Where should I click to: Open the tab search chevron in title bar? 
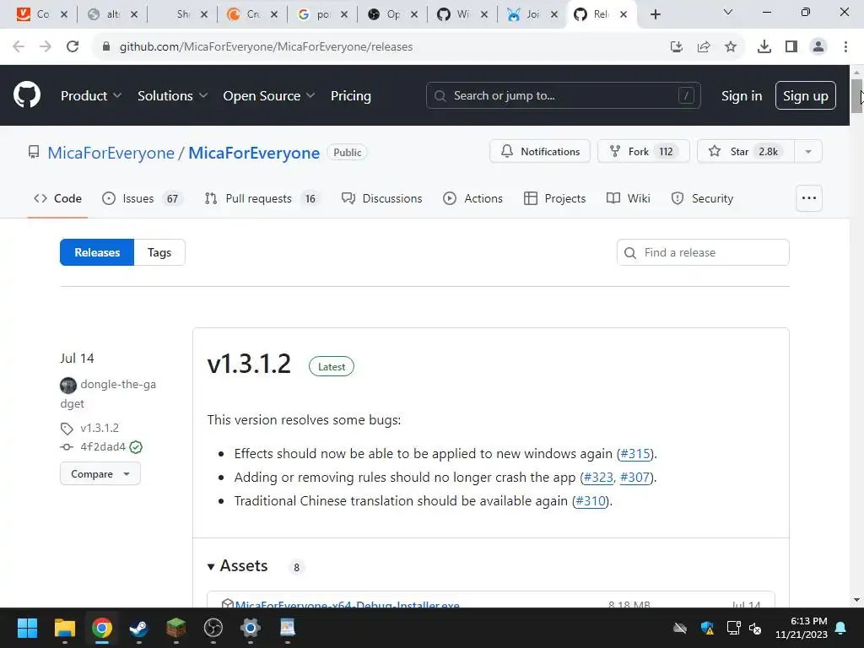pyautogui.click(x=728, y=12)
